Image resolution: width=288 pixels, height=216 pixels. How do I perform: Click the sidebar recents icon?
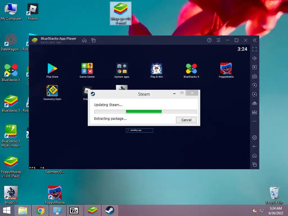click(254, 165)
